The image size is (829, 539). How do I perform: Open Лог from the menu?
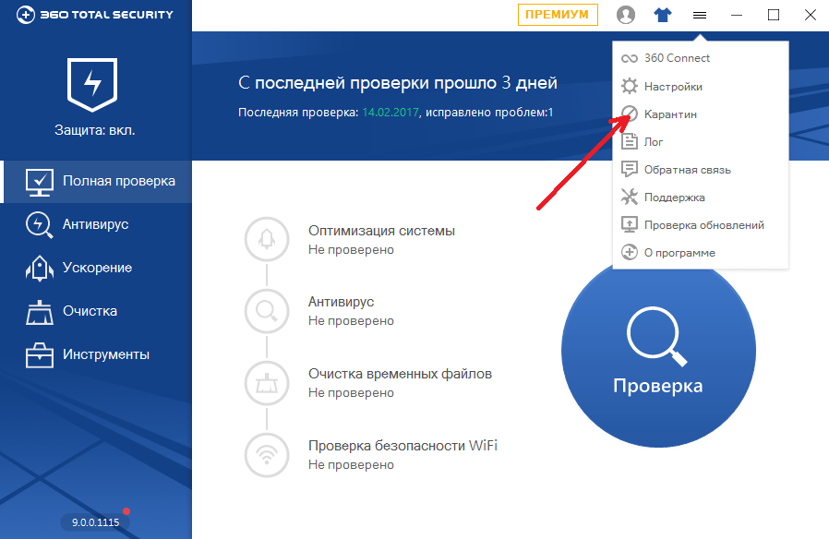[701, 141]
